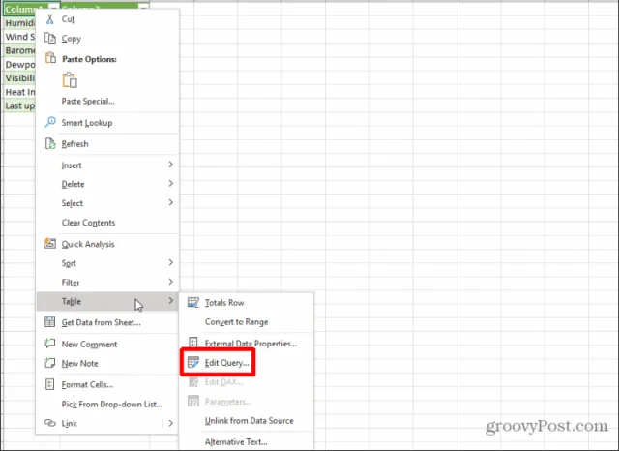Viewport: 619px width, 451px height.
Task: Click the New Comment icon
Action: (49, 344)
